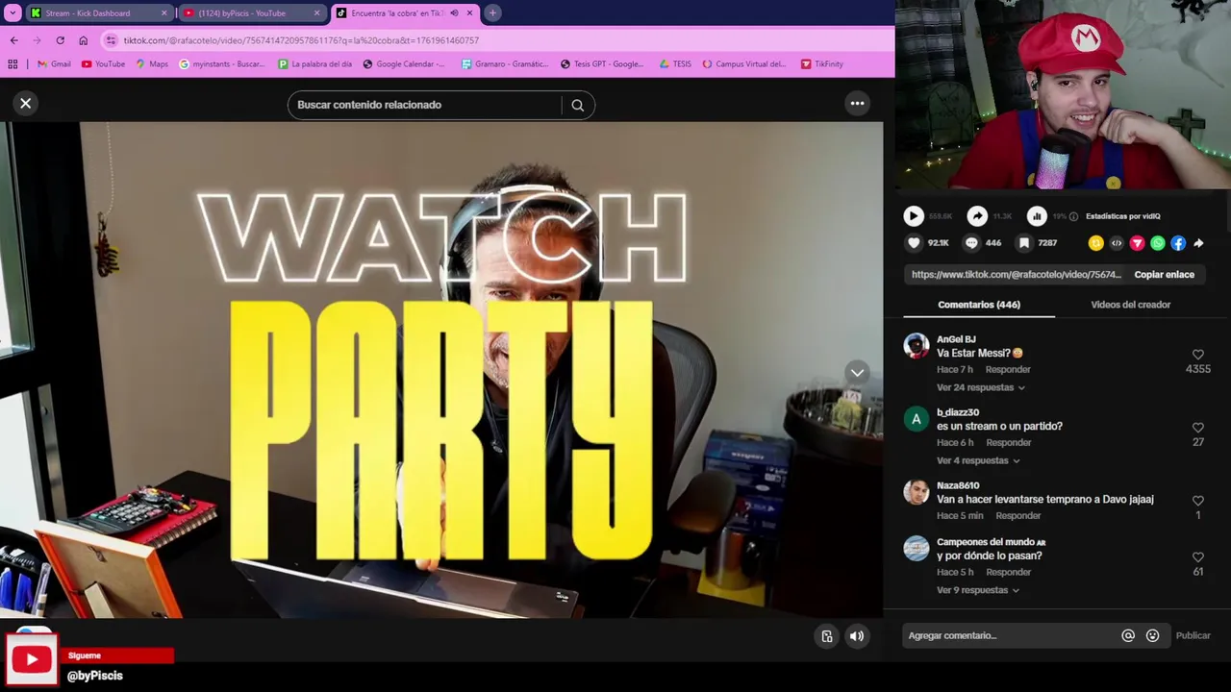Open the Tesis GPT bookmark
The width and height of the screenshot is (1231, 692).
click(602, 64)
